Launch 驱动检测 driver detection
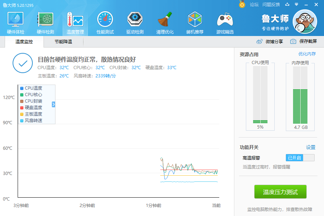 click(x=135, y=22)
